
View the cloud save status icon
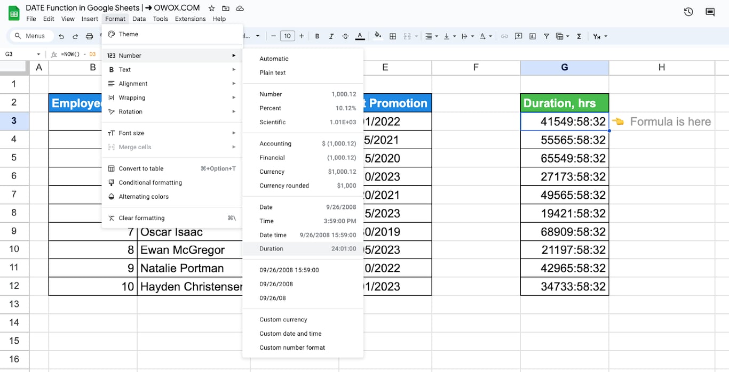coord(240,9)
